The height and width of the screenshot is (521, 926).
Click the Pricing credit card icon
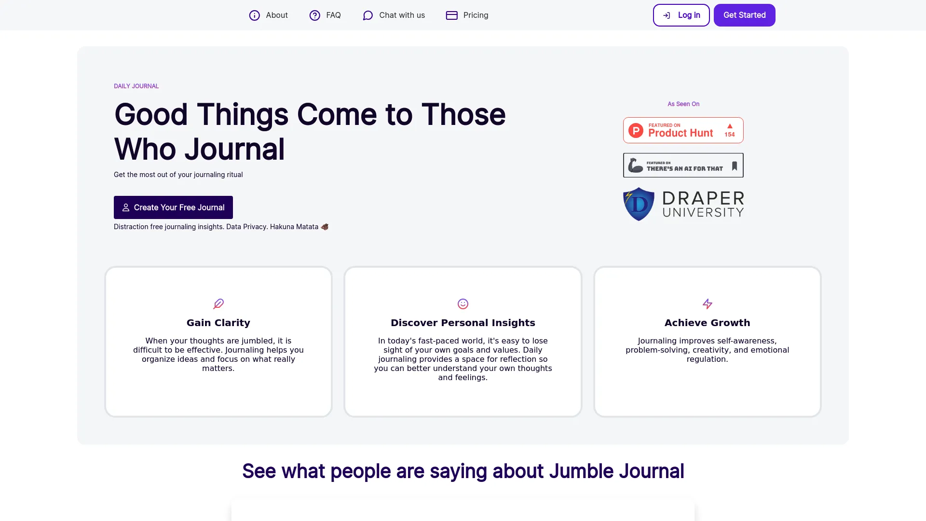(x=451, y=15)
